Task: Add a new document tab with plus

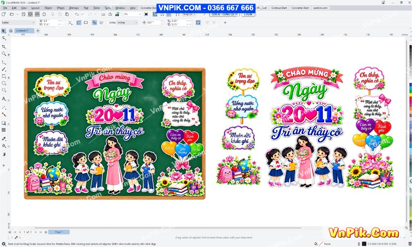Action: [x=38, y=31]
